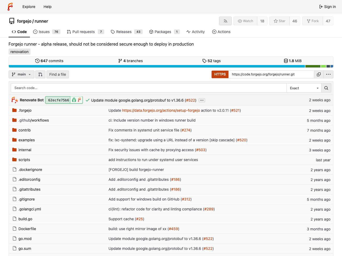Open the Explore menu item
This screenshot has height=256, width=342.
coord(29,7)
